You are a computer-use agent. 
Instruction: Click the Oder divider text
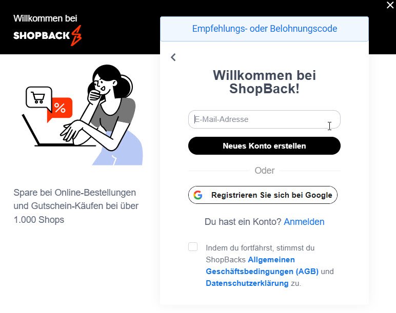click(x=264, y=171)
